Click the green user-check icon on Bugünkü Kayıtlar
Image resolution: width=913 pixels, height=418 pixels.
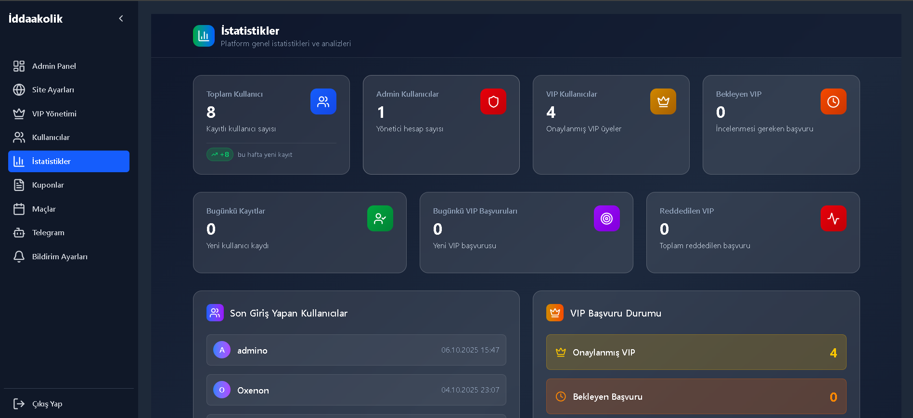[380, 218]
